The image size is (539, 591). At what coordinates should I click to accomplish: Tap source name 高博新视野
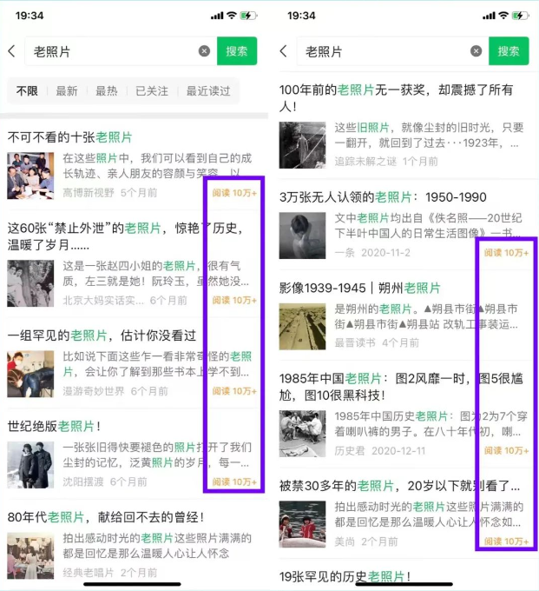coord(89,193)
